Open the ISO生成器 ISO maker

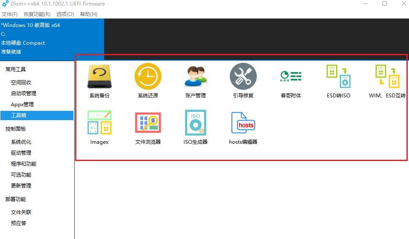click(196, 127)
